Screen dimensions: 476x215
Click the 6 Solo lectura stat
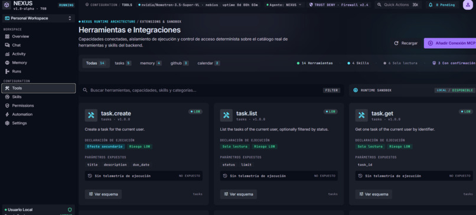(x=400, y=63)
